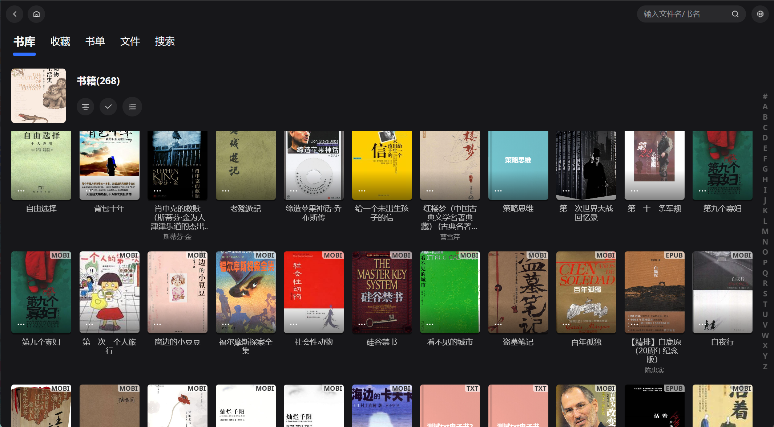The image size is (774, 427).
Task: Switch to the 书单 tab
Action: click(x=95, y=41)
